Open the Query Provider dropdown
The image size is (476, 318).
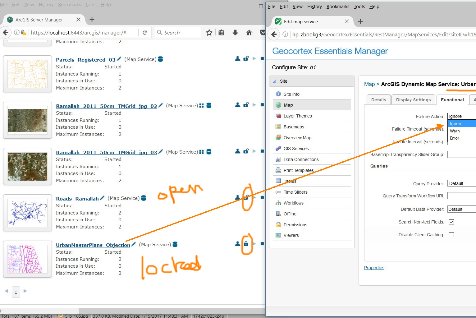pos(462,183)
